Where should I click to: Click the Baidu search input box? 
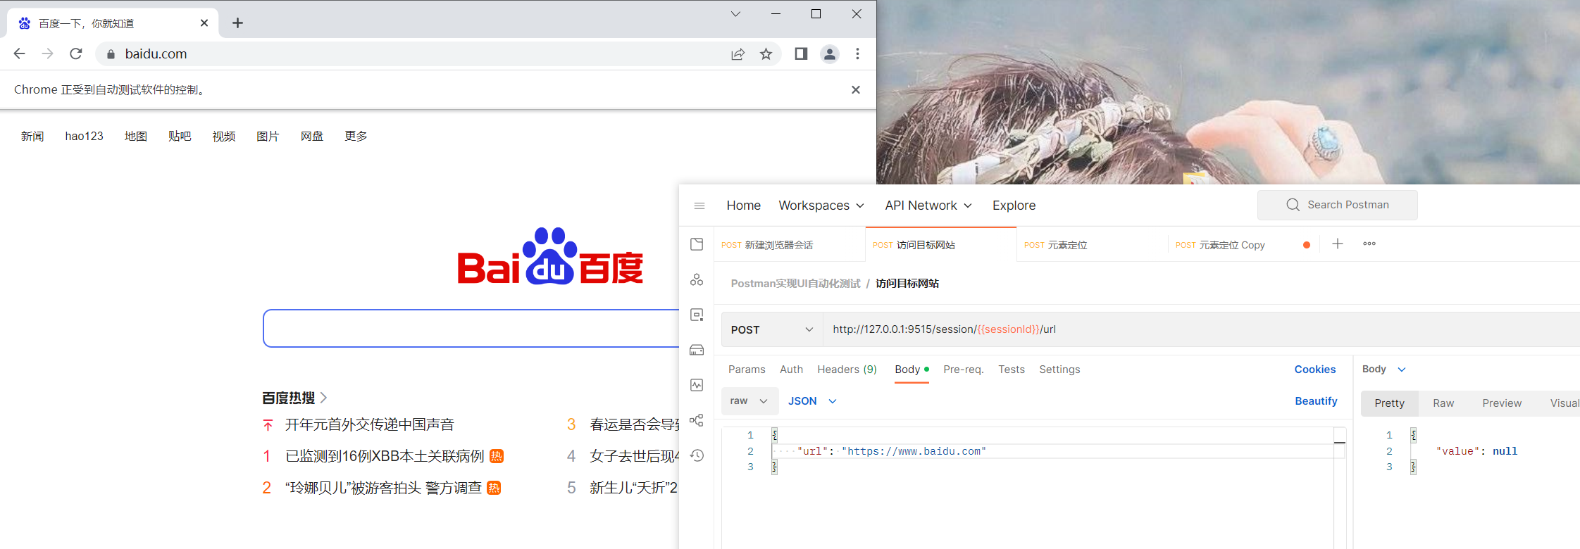[471, 328]
